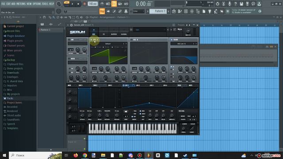
Task: Adjust ENV 1 RELEASE knob
Action: pos(117,115)
